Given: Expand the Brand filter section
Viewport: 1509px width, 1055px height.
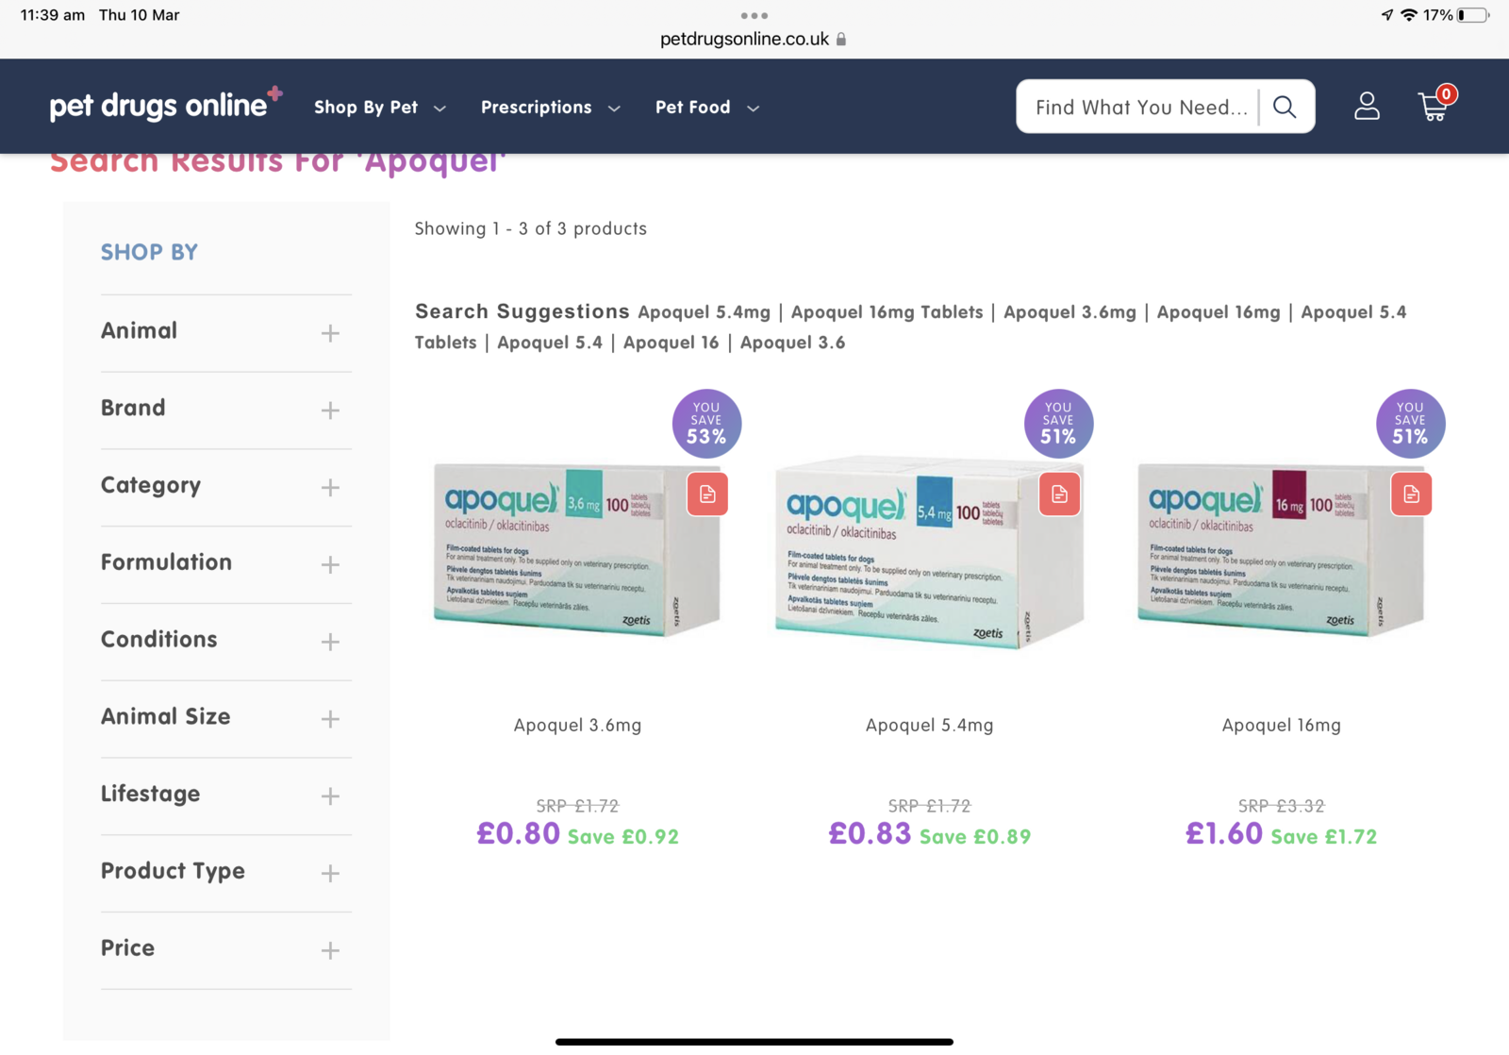Looking at the screenshot, I should click(x=330, y=410).
